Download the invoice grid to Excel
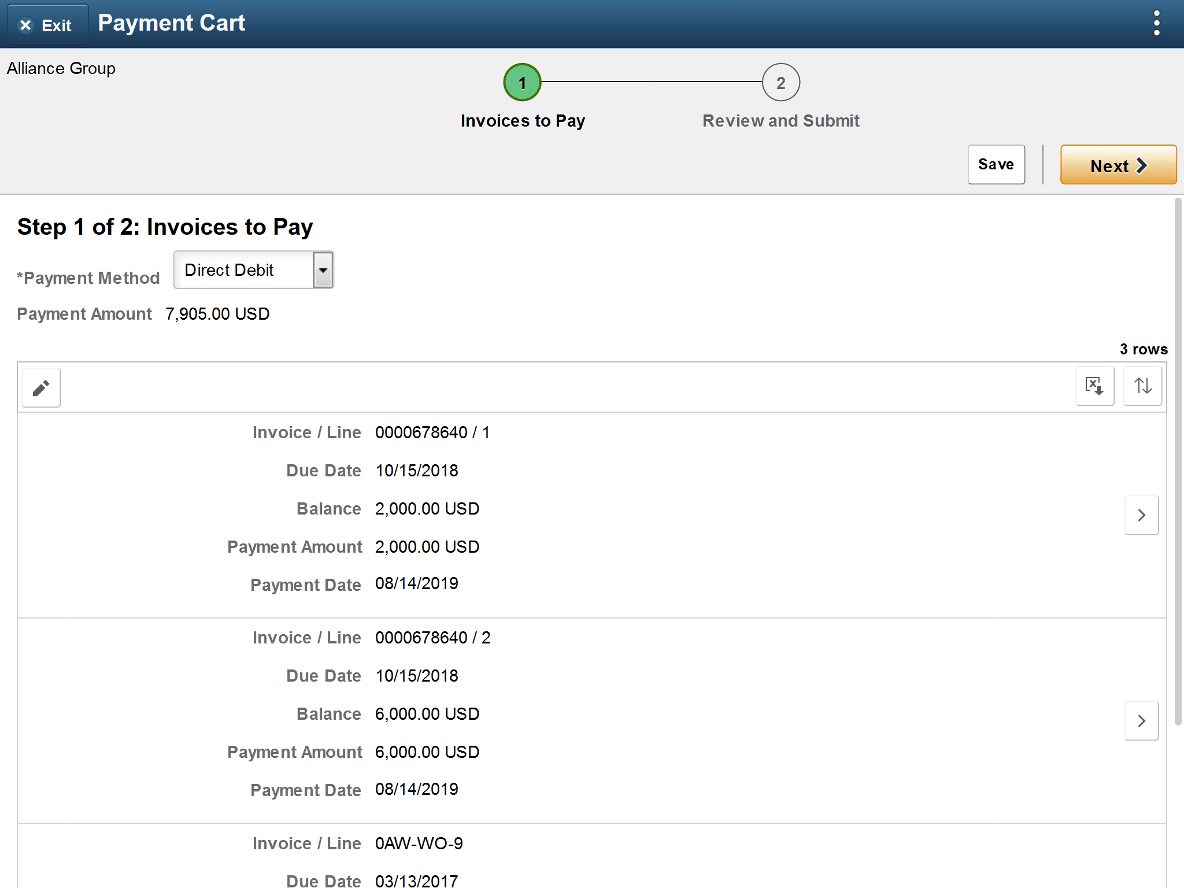1184x888 pixels. [1095, 386]
